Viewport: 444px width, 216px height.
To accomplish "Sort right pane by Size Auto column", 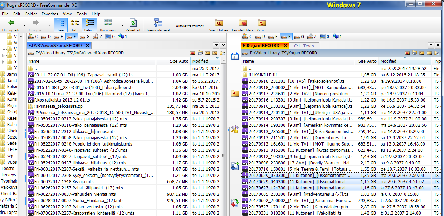I will point(367,61).
